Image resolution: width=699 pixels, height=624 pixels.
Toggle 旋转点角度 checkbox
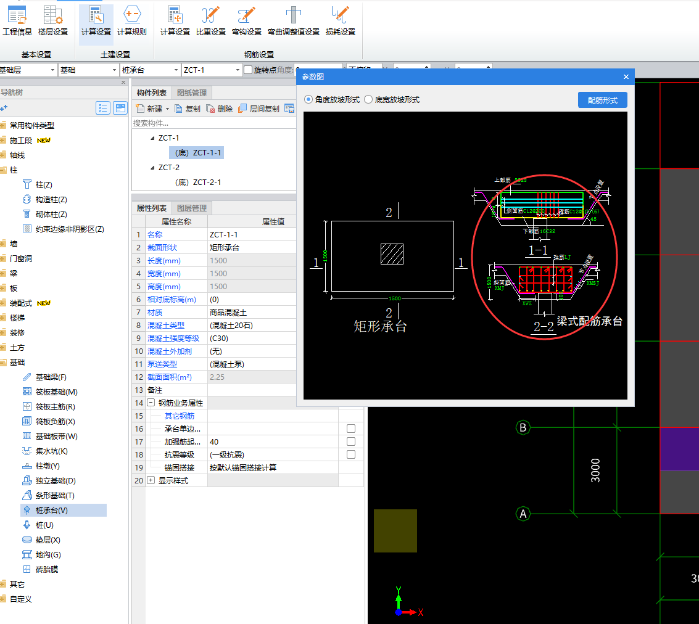(x=248, y=70)
